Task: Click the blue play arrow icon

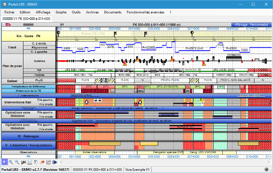Action: tap(55, 162)
